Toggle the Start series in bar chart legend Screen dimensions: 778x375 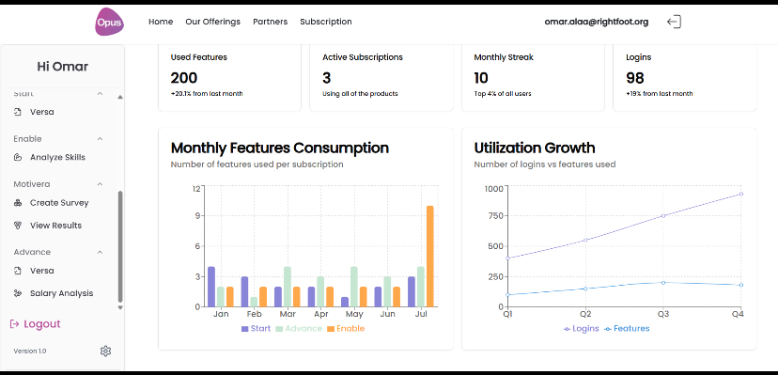click(x=256, y=328)
